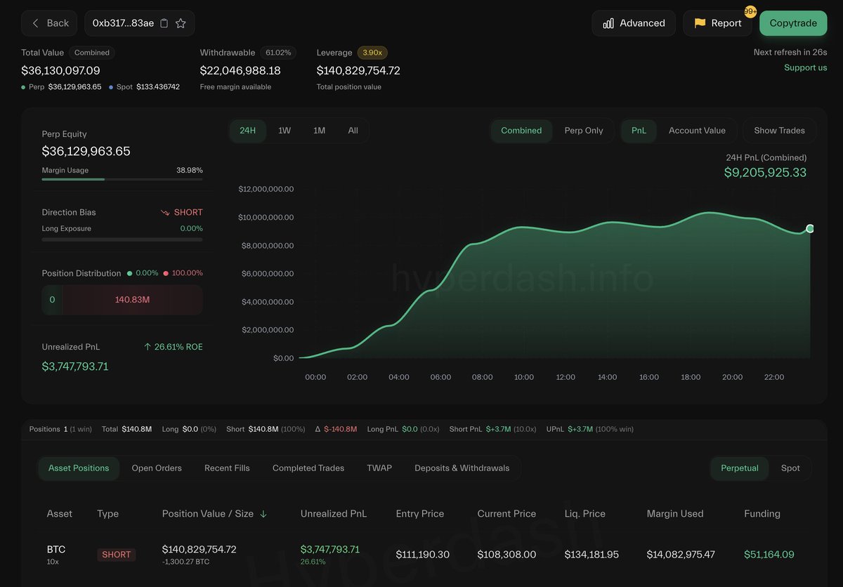The width and height of the screenshot is (843, 587).
Task: Click the green ROE up-arrow icon
Action: coord(147,346)
